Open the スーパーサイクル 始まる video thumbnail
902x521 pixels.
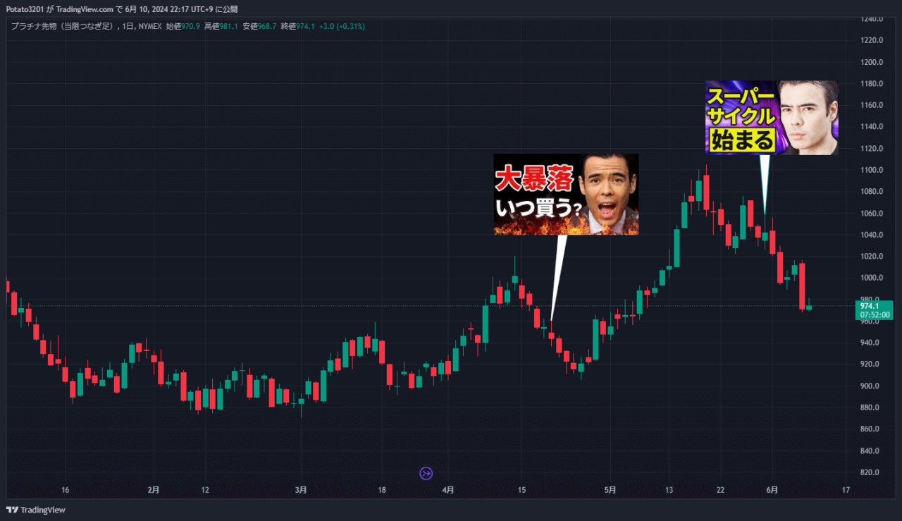pos(772,118)
